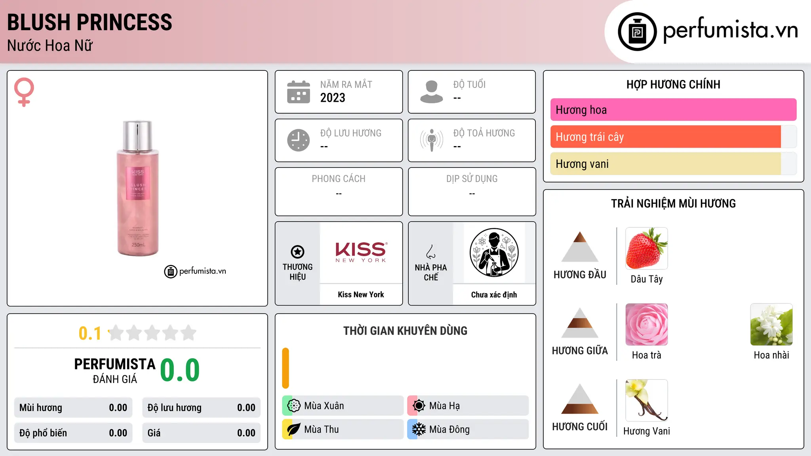Click the snowflake icon for Mùa Đông

point(419,429)
